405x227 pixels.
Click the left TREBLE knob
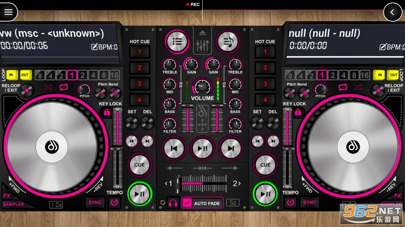click(x=170, y=64)
